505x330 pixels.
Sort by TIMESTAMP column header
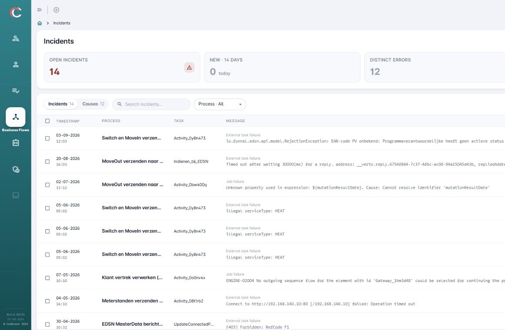(67, 121)
